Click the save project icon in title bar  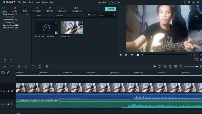[189, 2]
